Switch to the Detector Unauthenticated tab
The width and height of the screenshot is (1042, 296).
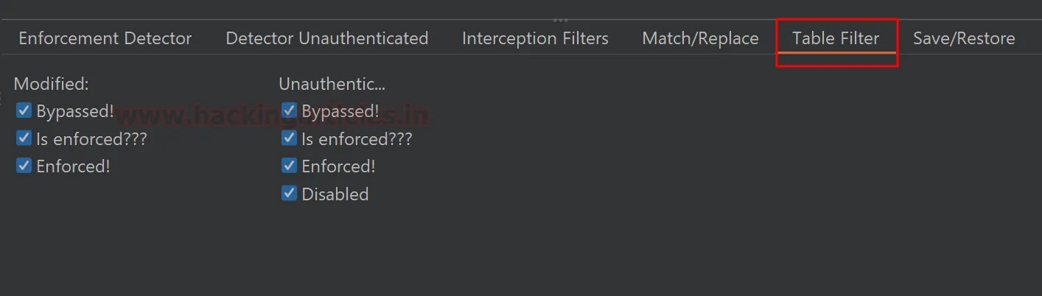pyautogui.click(x=326, y=38)
